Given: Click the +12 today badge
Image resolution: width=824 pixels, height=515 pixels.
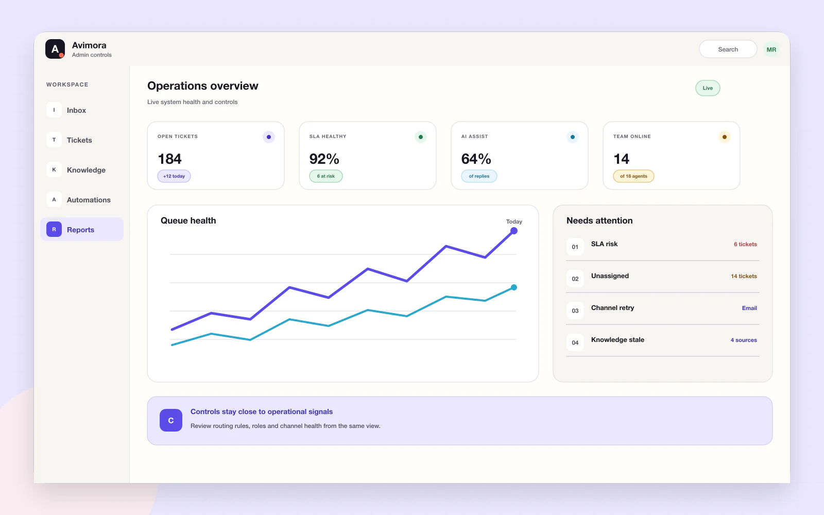Looking at the screenshot, I should [174, 176].
